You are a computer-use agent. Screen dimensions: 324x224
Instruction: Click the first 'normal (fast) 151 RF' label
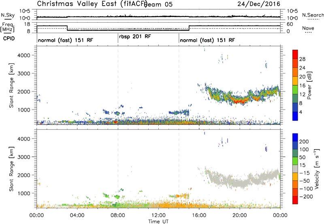pos(66,40)
